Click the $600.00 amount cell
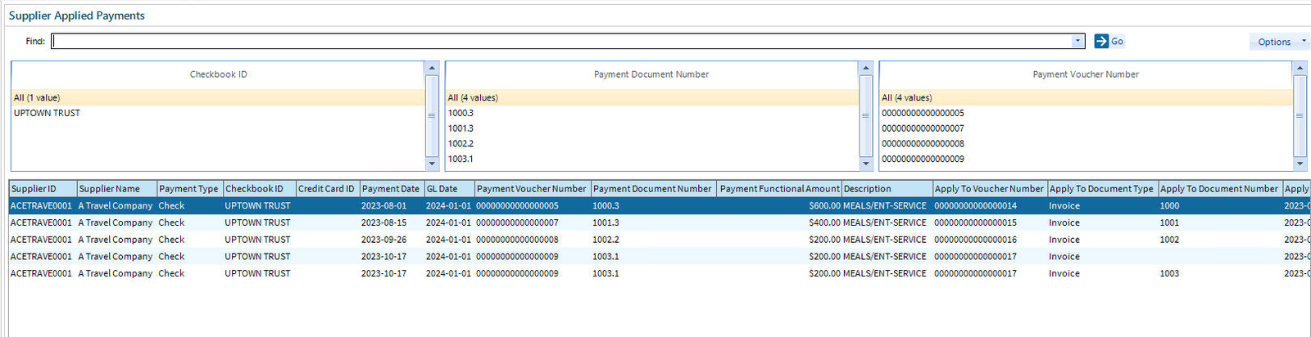 point(779,206)
